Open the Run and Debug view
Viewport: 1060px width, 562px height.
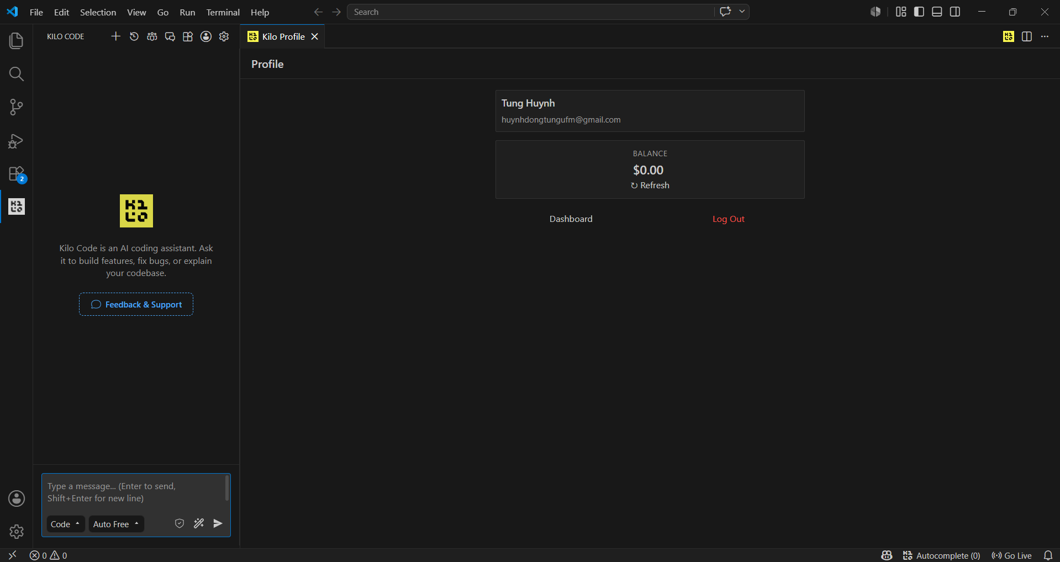click(17, 141)
